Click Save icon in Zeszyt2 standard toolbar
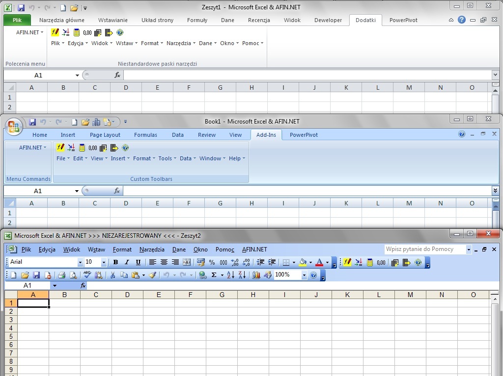The height and width of the screenshot is (376, 503). click(x=36, y=275)
